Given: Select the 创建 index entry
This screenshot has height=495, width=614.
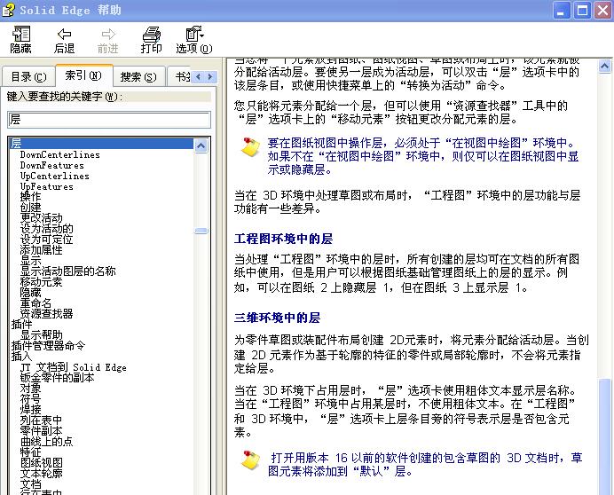Looking at the screenshot, I should click(x=30, y=208).
